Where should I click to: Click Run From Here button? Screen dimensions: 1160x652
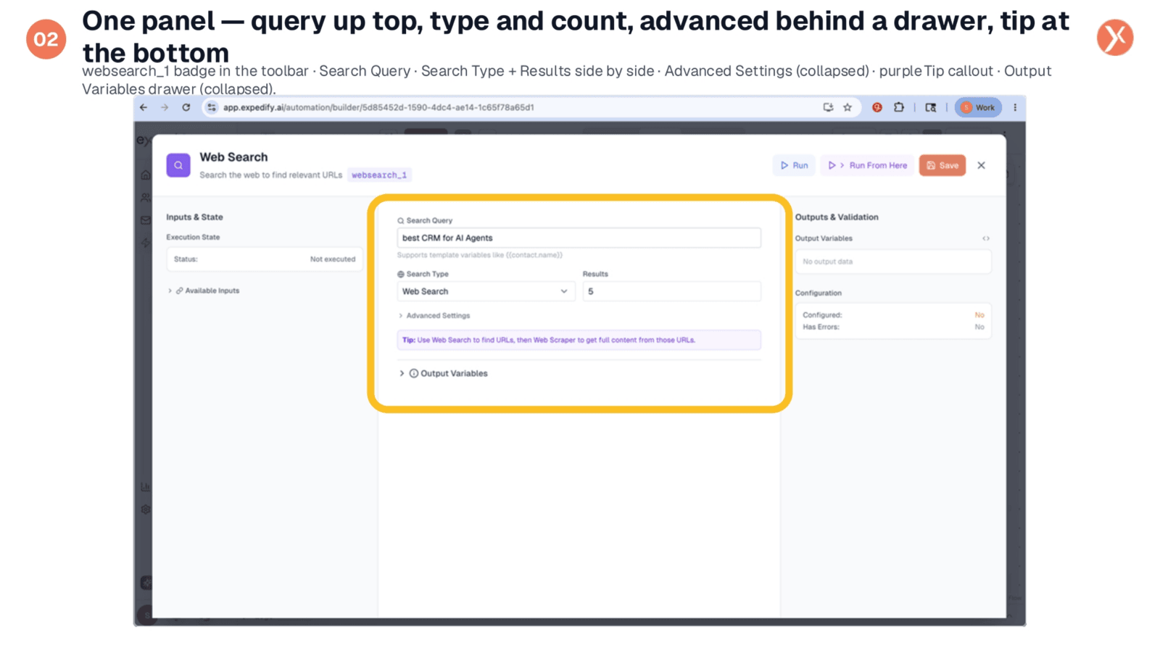pyautogui.click(x=867, y=165)
